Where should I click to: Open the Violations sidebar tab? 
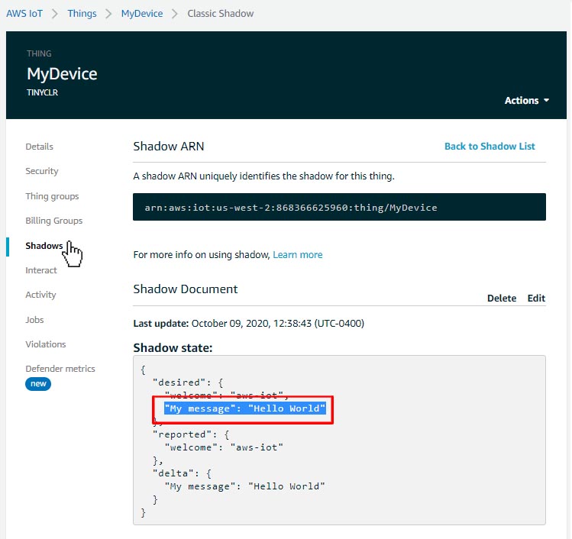coord(45,344)
